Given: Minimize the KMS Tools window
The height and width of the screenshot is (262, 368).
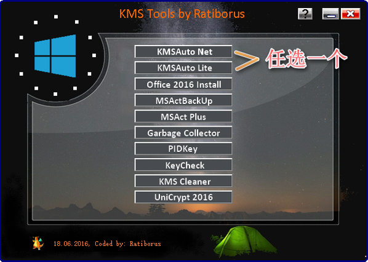Looking at the screenshot, I should [x=330, y=14].
